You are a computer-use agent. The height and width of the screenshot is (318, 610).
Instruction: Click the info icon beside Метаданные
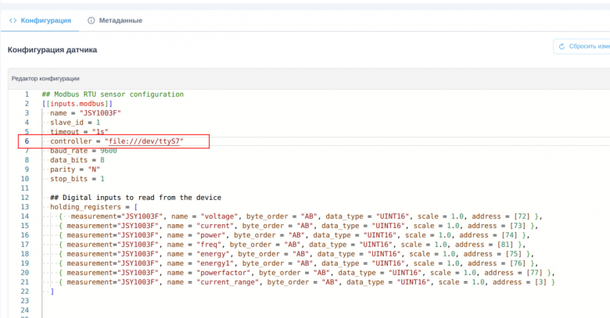tap(91, 20)
